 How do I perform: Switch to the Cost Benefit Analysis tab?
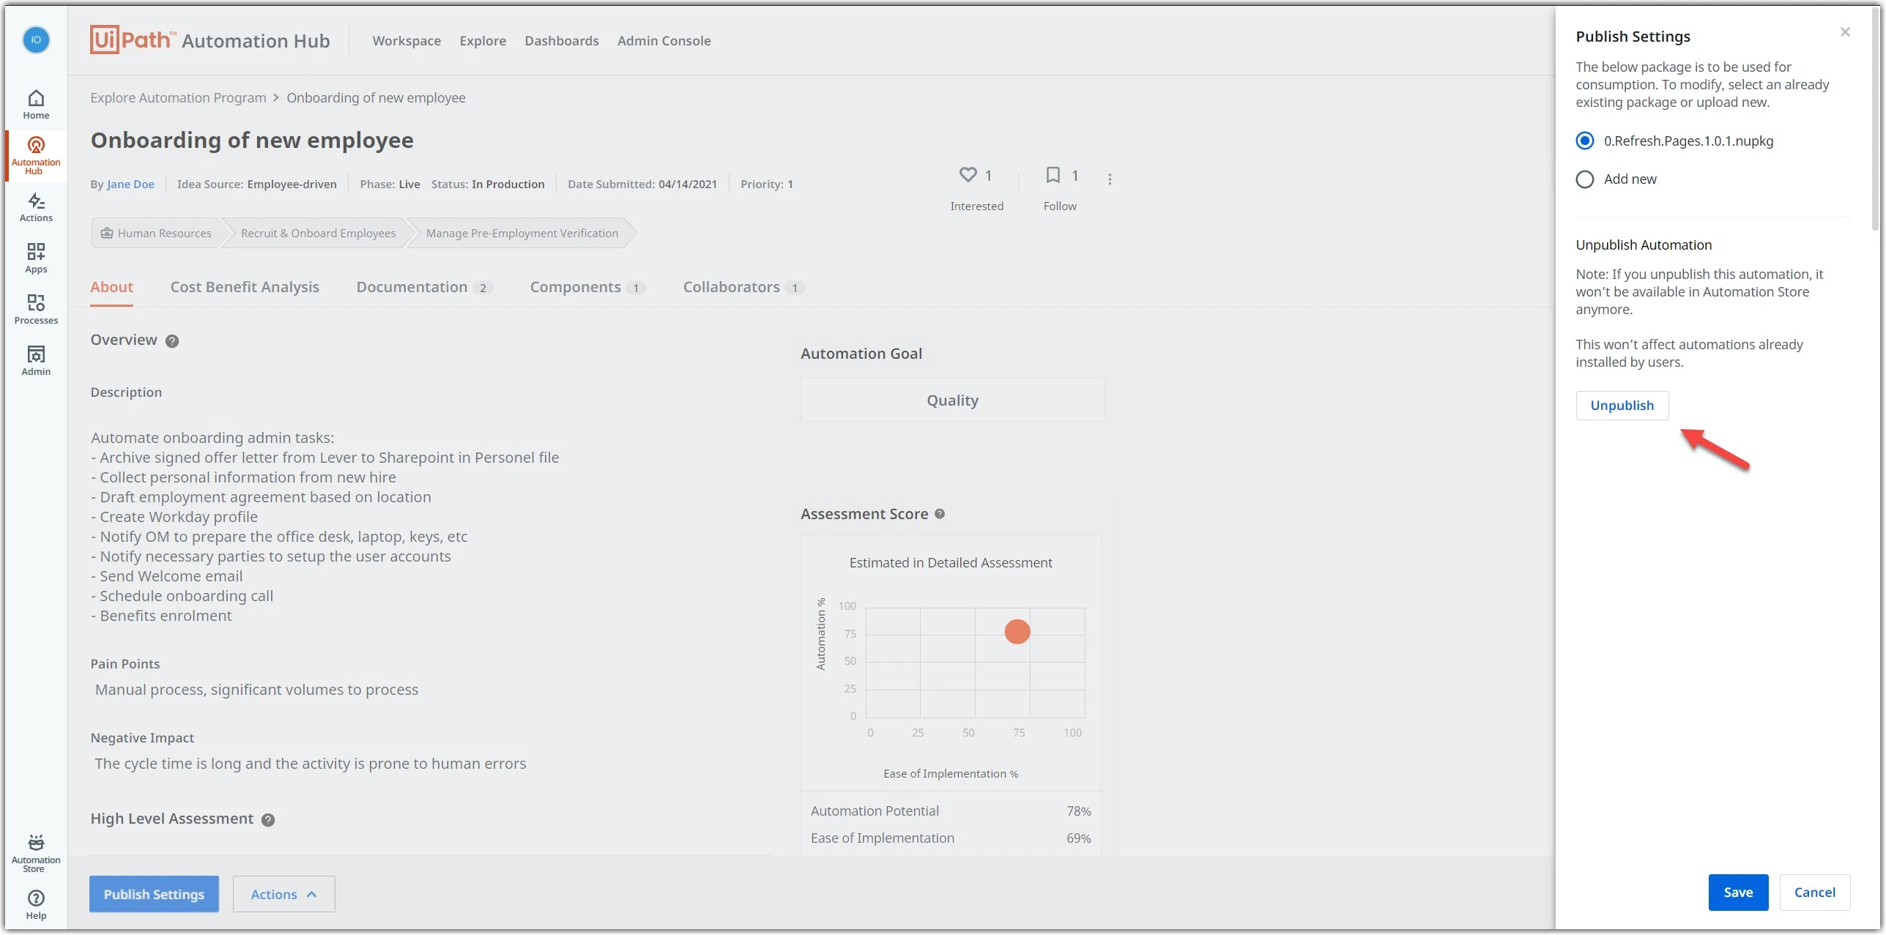245,287
